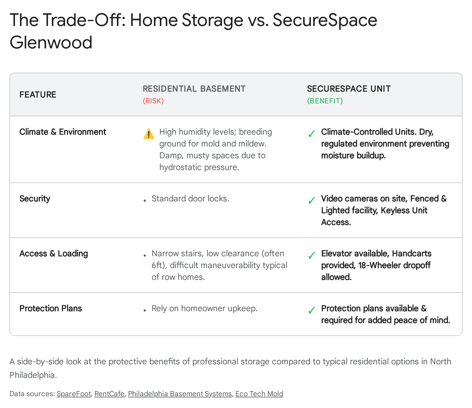Click the yellow warning triangle icon

[x=149, y=134]
